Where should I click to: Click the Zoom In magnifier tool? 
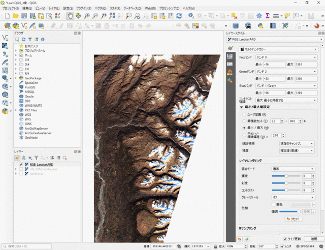pos(87,16)
